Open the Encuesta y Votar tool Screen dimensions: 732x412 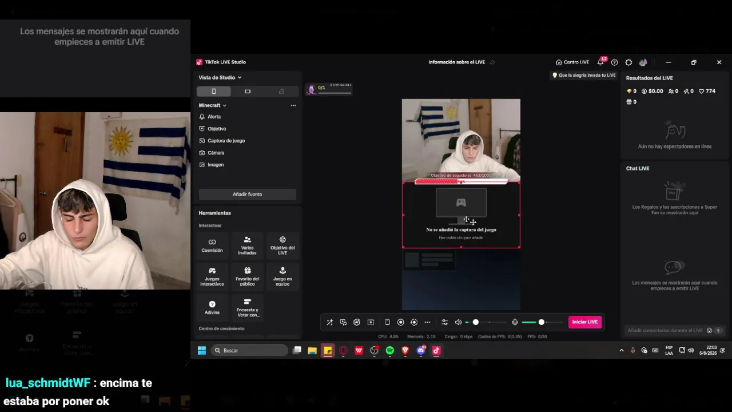(247, 307)
